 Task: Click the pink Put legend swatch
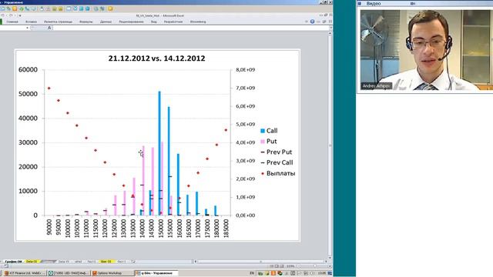(x=263, y=142)
